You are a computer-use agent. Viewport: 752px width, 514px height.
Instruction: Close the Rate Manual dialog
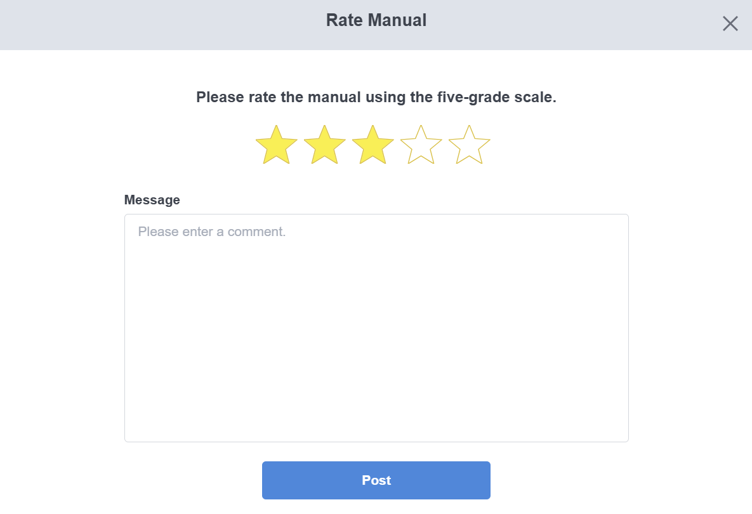[730, 24]
